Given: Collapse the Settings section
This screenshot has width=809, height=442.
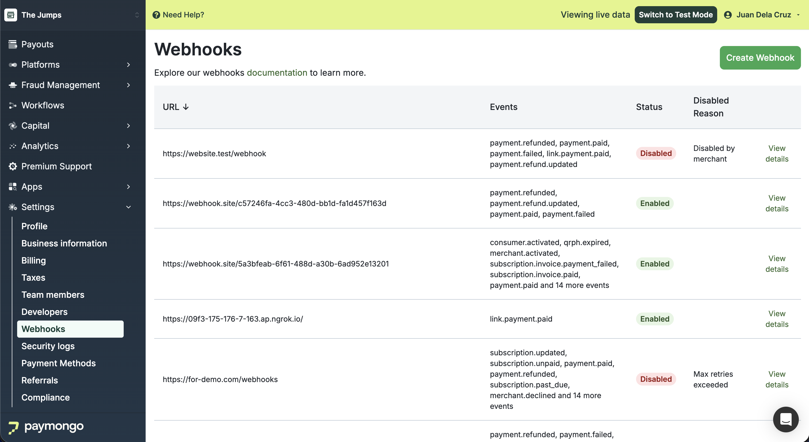Looking at the screenshot, I should pyautogui.click(x=128, y=207).
